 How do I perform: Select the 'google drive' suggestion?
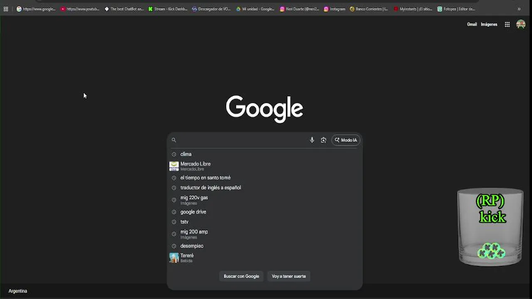click(x=264, y=212)
